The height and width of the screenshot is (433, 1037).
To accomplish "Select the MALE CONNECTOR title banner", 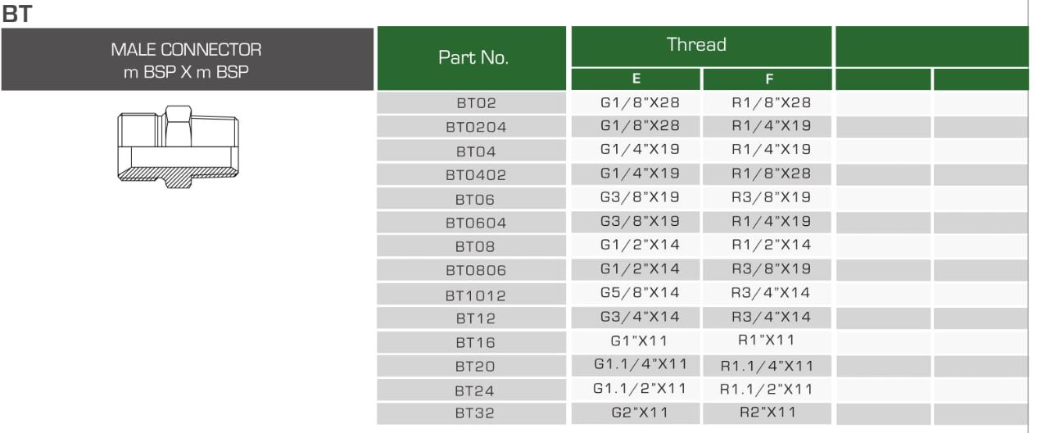I will [187, 59].
